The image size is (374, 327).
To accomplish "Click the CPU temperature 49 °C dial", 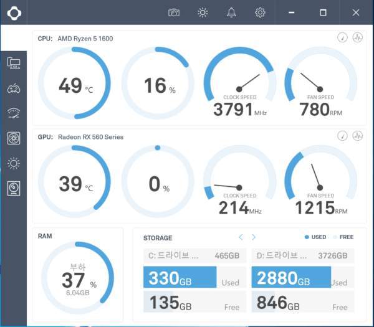I will [74, 83].
